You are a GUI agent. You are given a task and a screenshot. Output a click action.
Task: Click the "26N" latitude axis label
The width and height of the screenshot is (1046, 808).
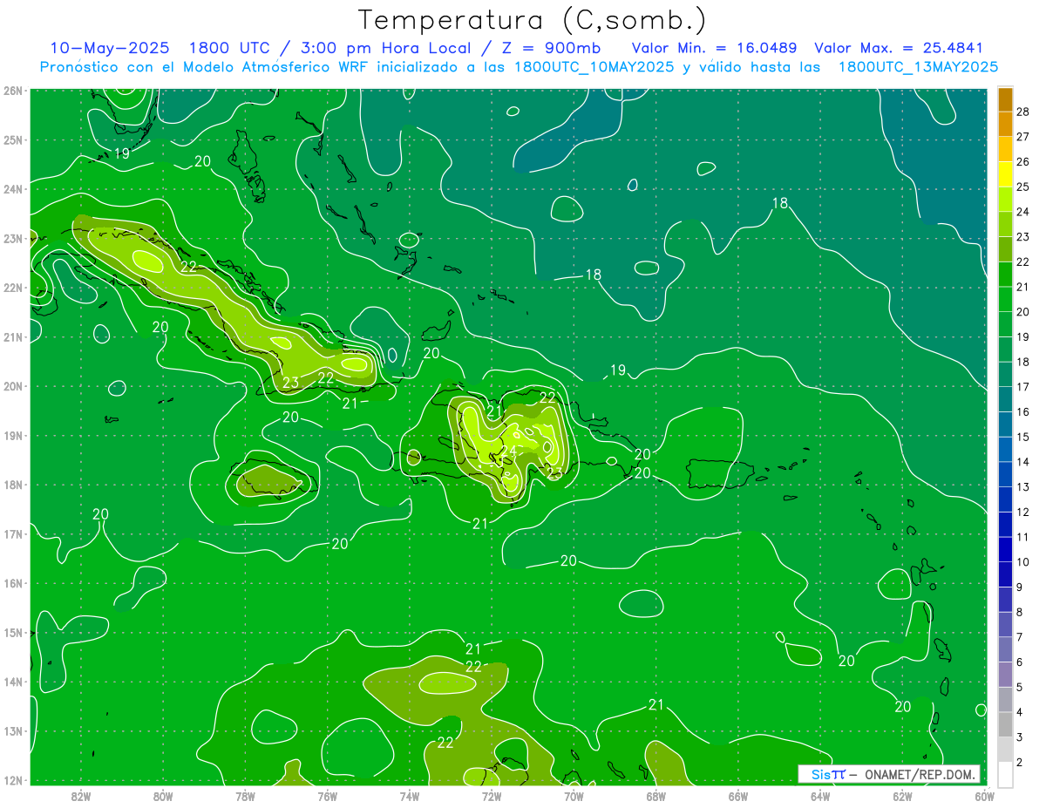click(13, 91)
